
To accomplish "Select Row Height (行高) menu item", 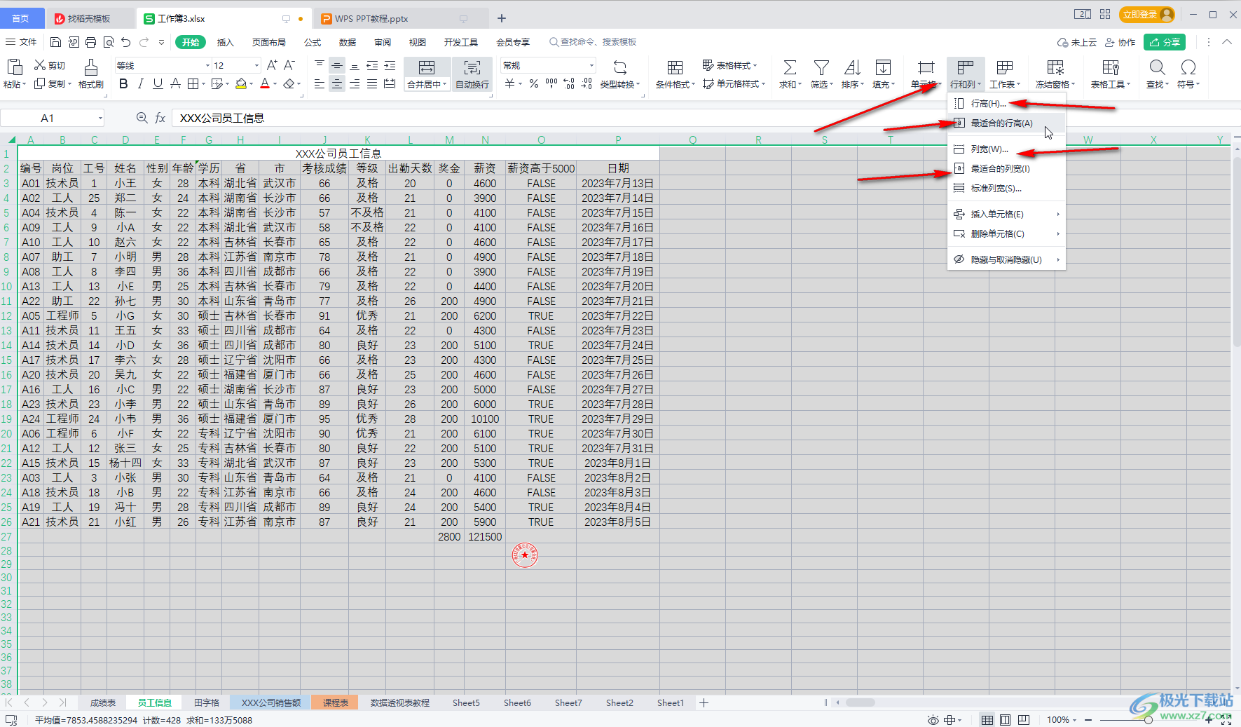I will coord(1006,104).
